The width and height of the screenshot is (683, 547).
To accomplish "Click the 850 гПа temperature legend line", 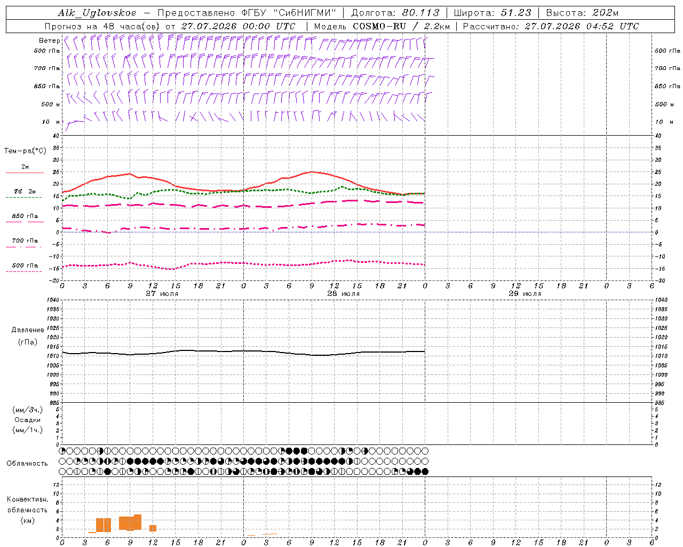I will (25, 222).
